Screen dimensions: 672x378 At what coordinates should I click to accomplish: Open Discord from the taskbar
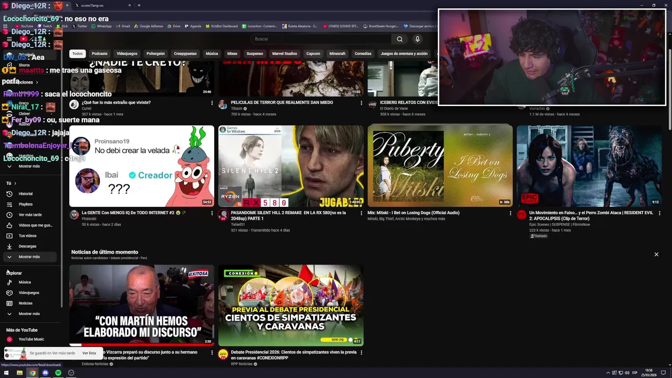pos(45,373)
